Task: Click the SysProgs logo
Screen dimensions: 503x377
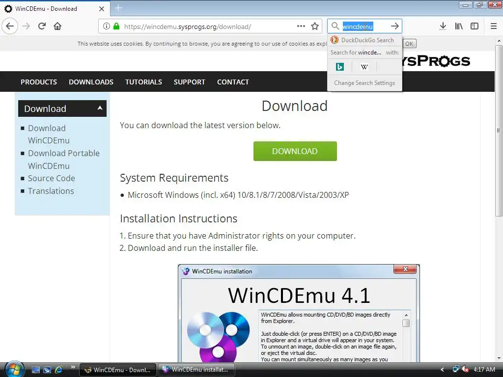Action: 436,61
